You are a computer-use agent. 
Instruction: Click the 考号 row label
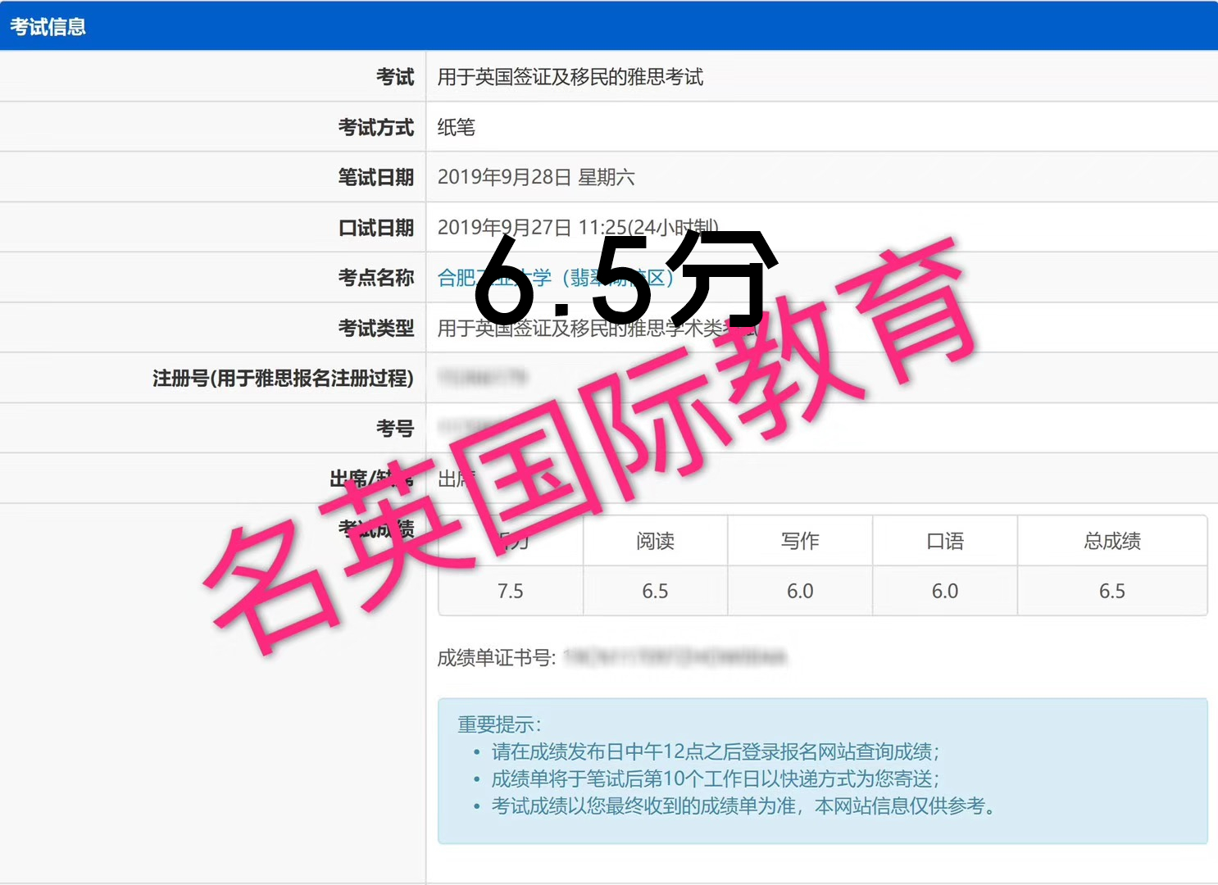pyautogui.click(x=395, y=428)
